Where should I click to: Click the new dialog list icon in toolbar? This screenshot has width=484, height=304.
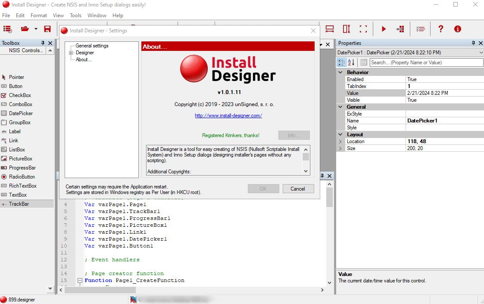pyautogui.click(x=7, y=29)
